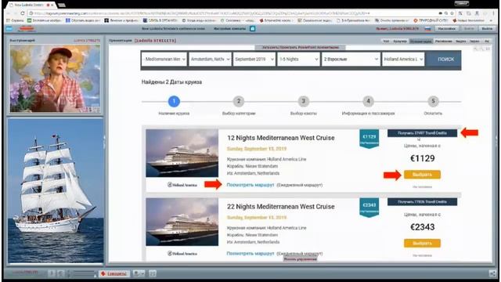The image size is (501, 282).
Task: Click the sailing ship image in the left panel
Action: tap(56, 190)
